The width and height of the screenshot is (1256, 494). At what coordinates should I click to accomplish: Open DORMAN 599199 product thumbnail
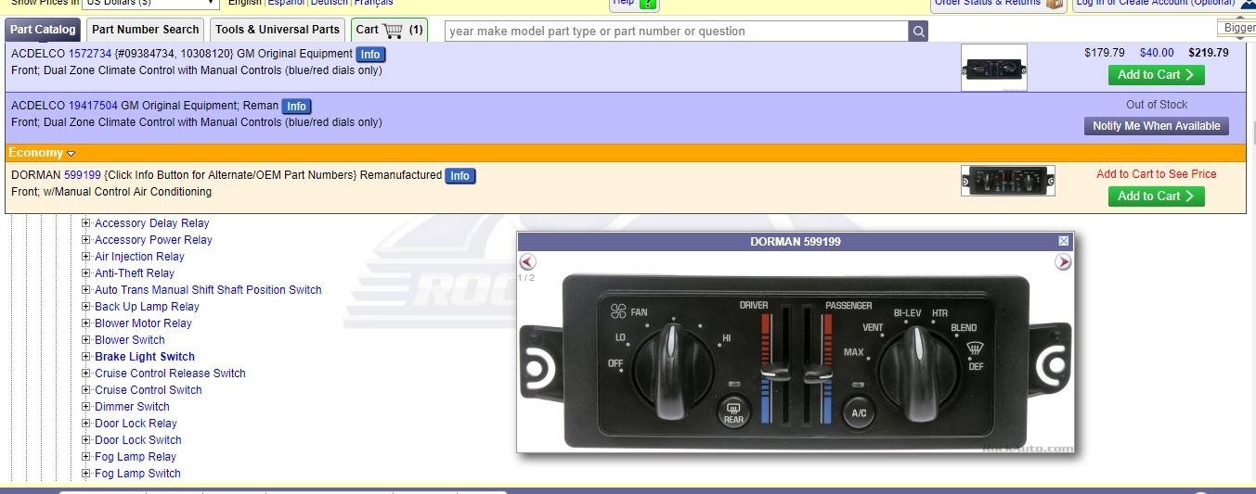[1007, 181]
